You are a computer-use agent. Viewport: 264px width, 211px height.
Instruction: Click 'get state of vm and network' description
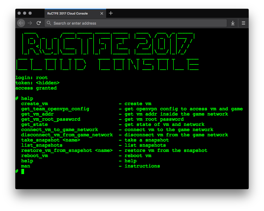(164, 125)
